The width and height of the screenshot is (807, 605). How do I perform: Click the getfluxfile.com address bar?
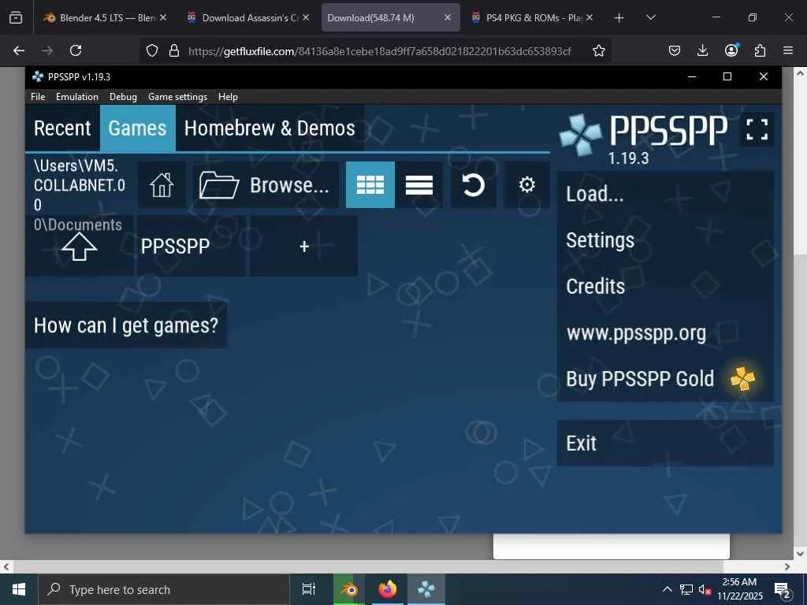click(380, 51)
